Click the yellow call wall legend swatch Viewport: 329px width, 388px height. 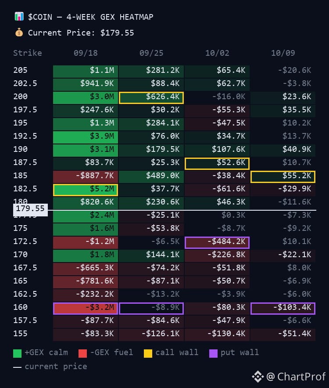148,353
